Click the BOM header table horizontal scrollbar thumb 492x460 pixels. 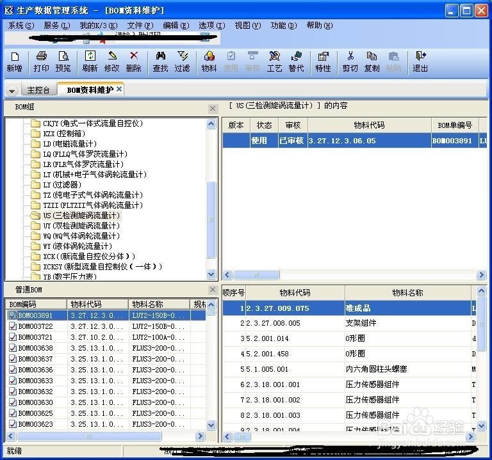pos(256,275)
